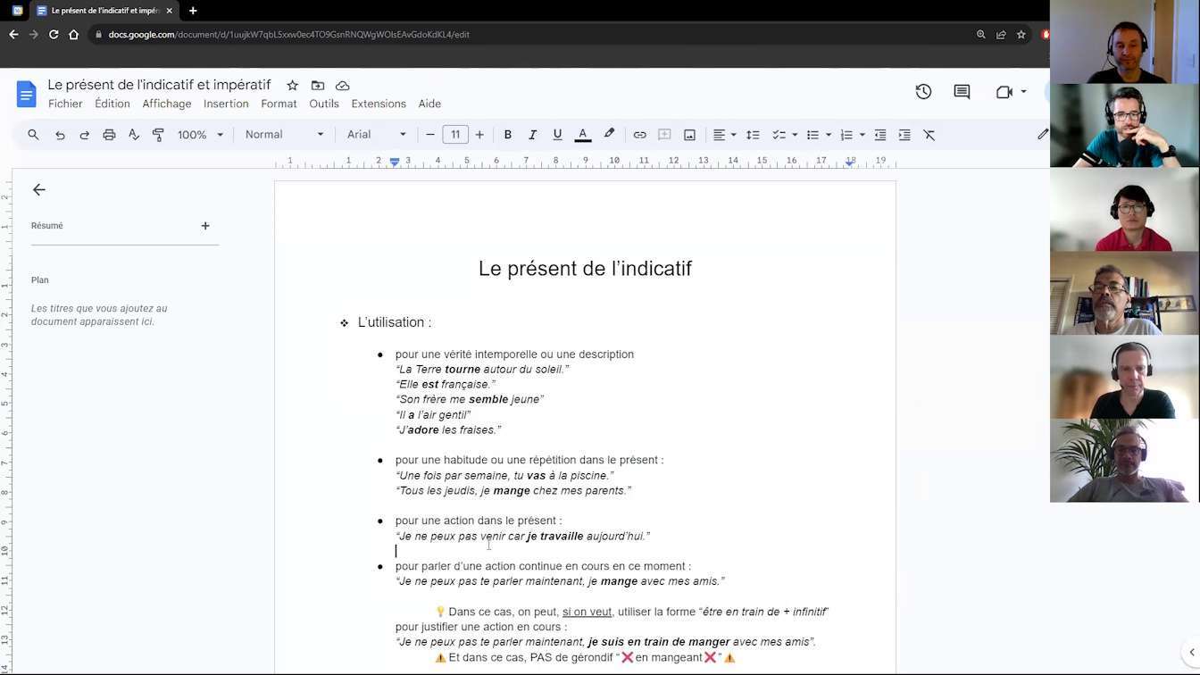
Task: Apply a bulleted list
Action: tap(812, 135)
